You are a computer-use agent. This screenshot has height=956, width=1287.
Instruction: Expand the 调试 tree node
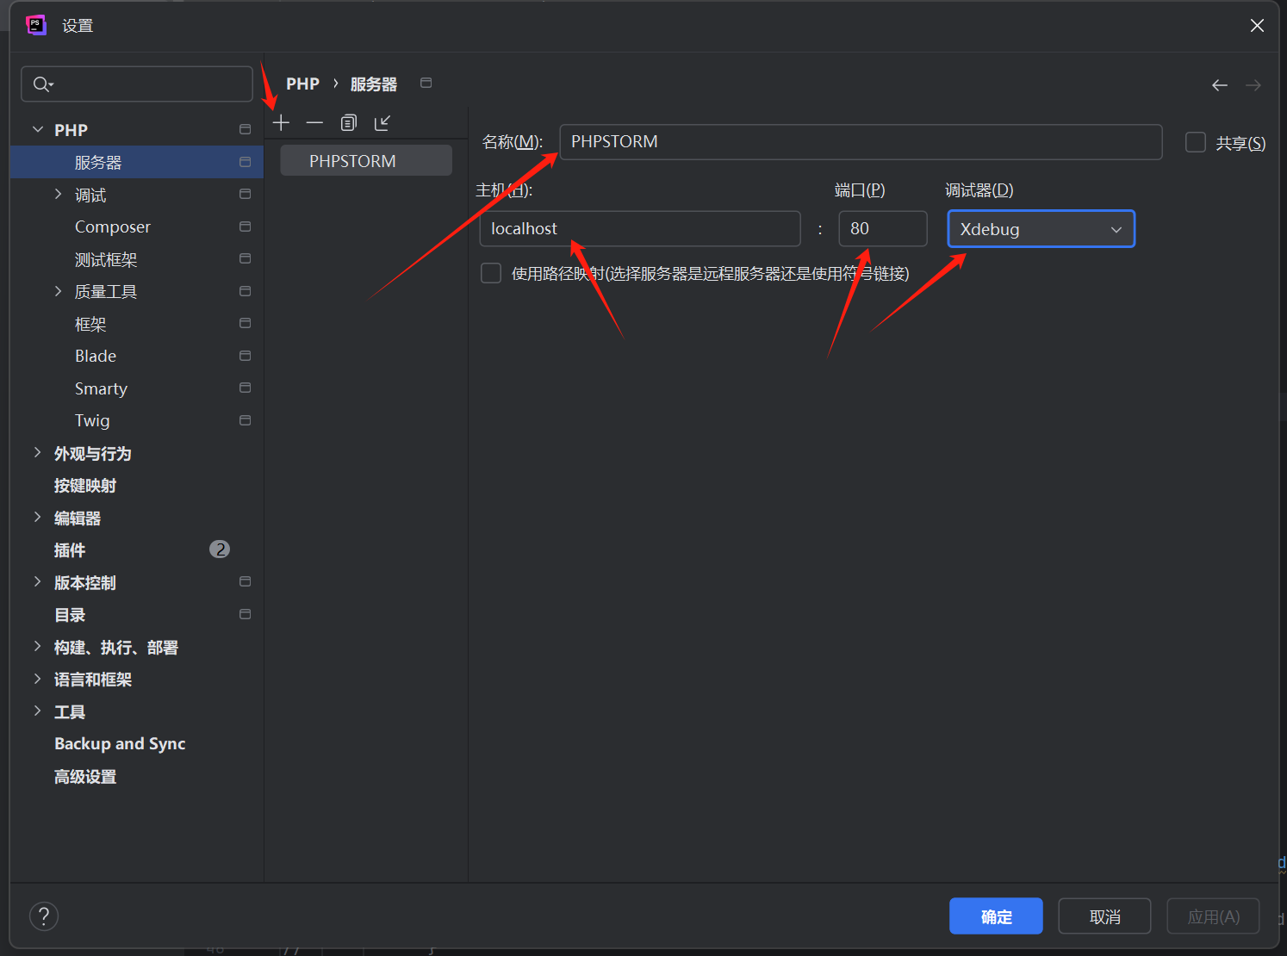(58, 195)
